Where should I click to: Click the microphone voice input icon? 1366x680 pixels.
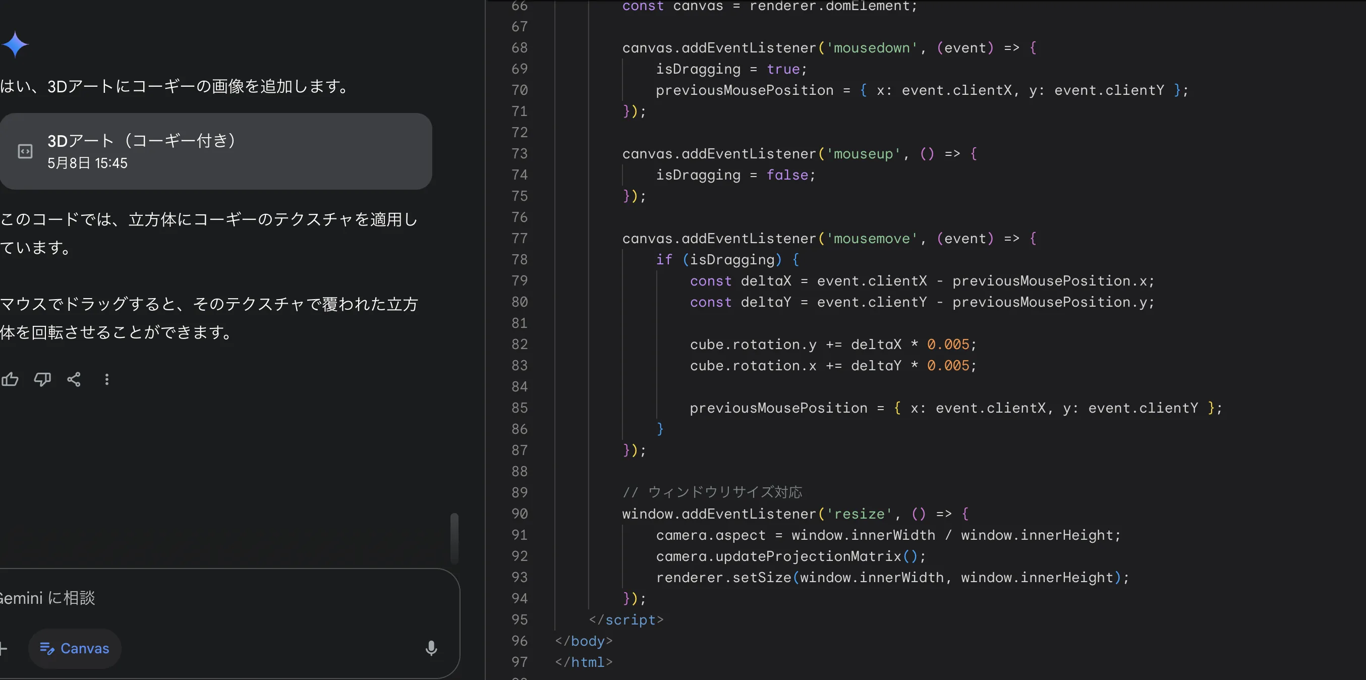coord(431,648)
